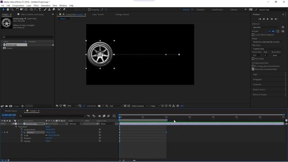Enable the Full Screen checkbox
The height and width of the screenshot is (162, 288).
(253, 59)
